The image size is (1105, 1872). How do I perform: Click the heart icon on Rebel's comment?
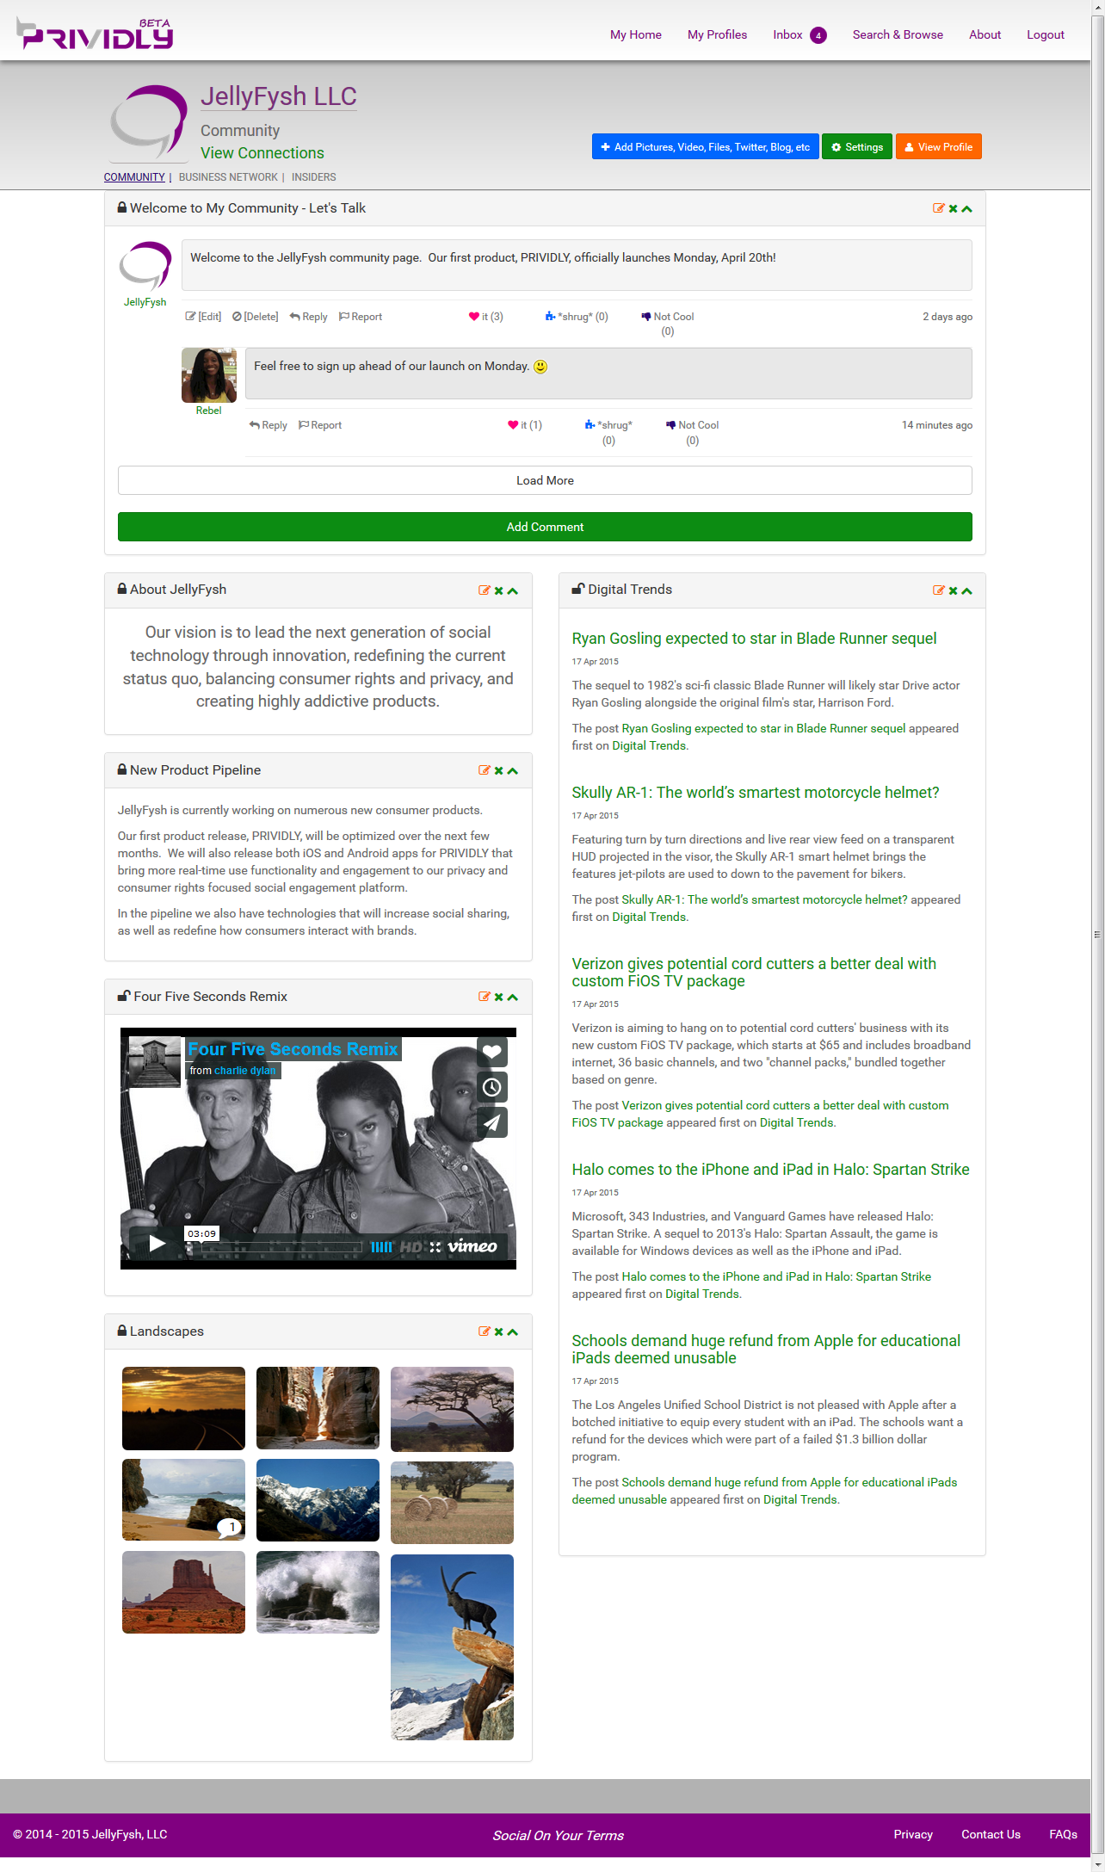[x=513, y=425]
